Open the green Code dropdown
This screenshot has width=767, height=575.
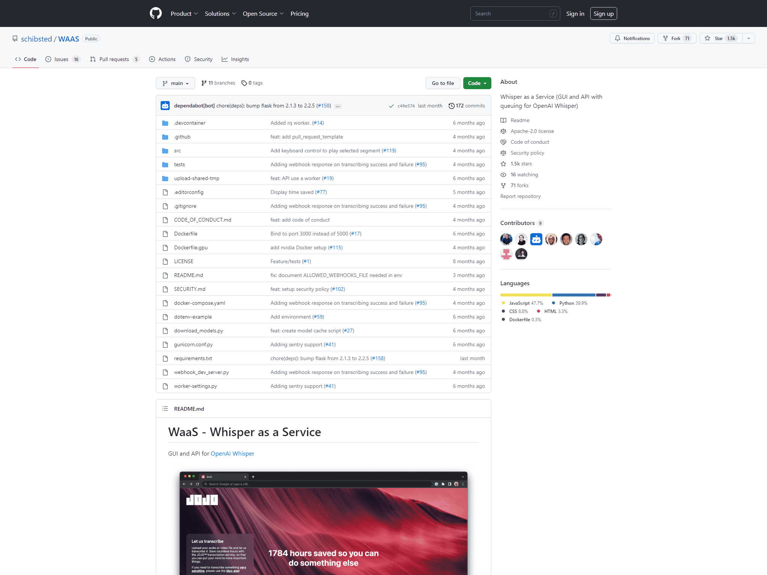tap(477, 83)
